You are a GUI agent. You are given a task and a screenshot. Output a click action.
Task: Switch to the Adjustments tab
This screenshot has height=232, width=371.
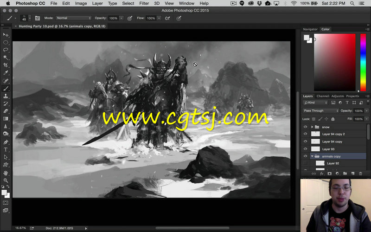pyautogui.click(x=338, y=96)
